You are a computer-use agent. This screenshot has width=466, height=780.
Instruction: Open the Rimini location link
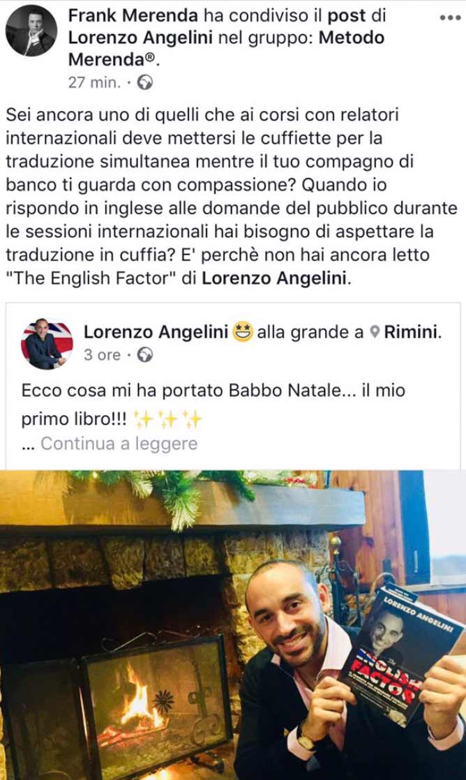pos(412,332)
